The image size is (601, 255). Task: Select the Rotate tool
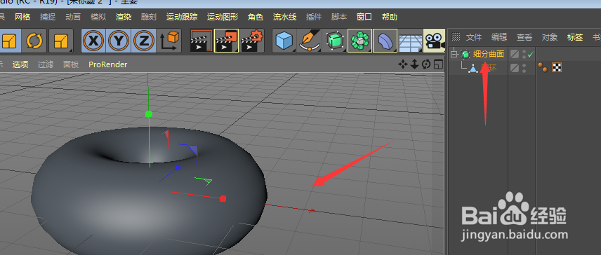click(34, 41)
